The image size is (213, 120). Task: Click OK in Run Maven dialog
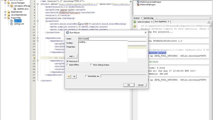(129, 85)
